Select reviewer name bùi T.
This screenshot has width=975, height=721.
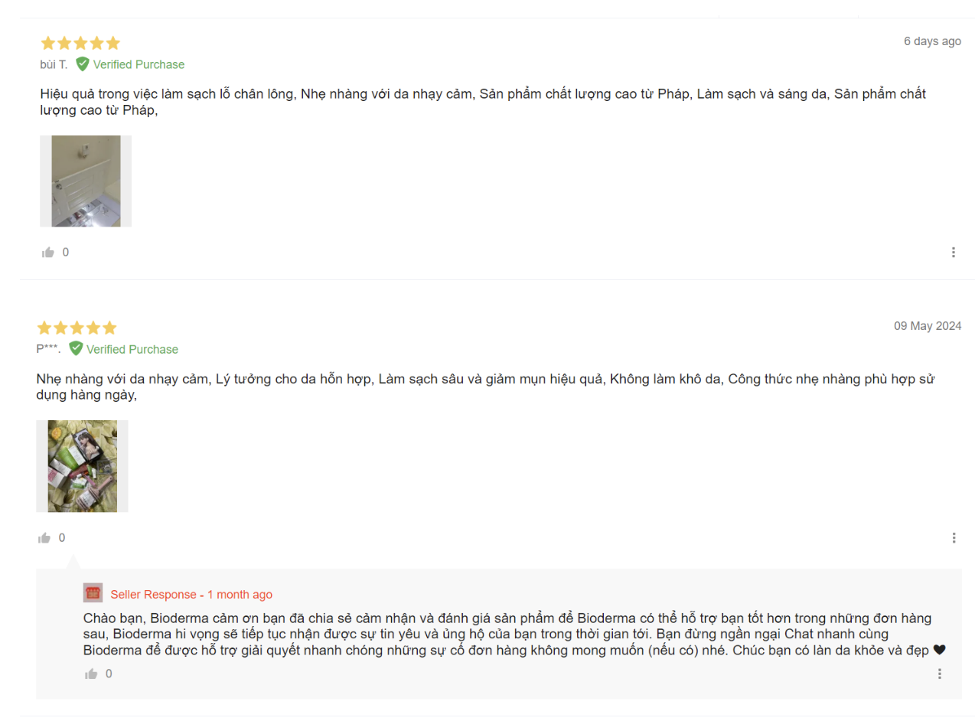pos(54,64)
